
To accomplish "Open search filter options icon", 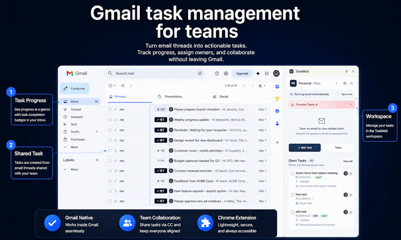I will coord(199,73).
